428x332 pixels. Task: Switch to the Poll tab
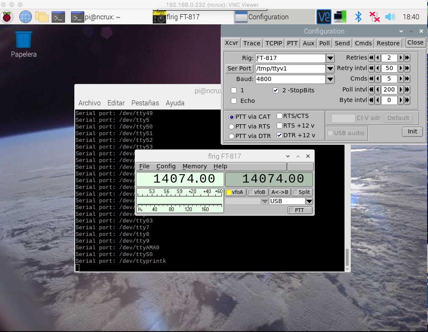coord(324,43)
